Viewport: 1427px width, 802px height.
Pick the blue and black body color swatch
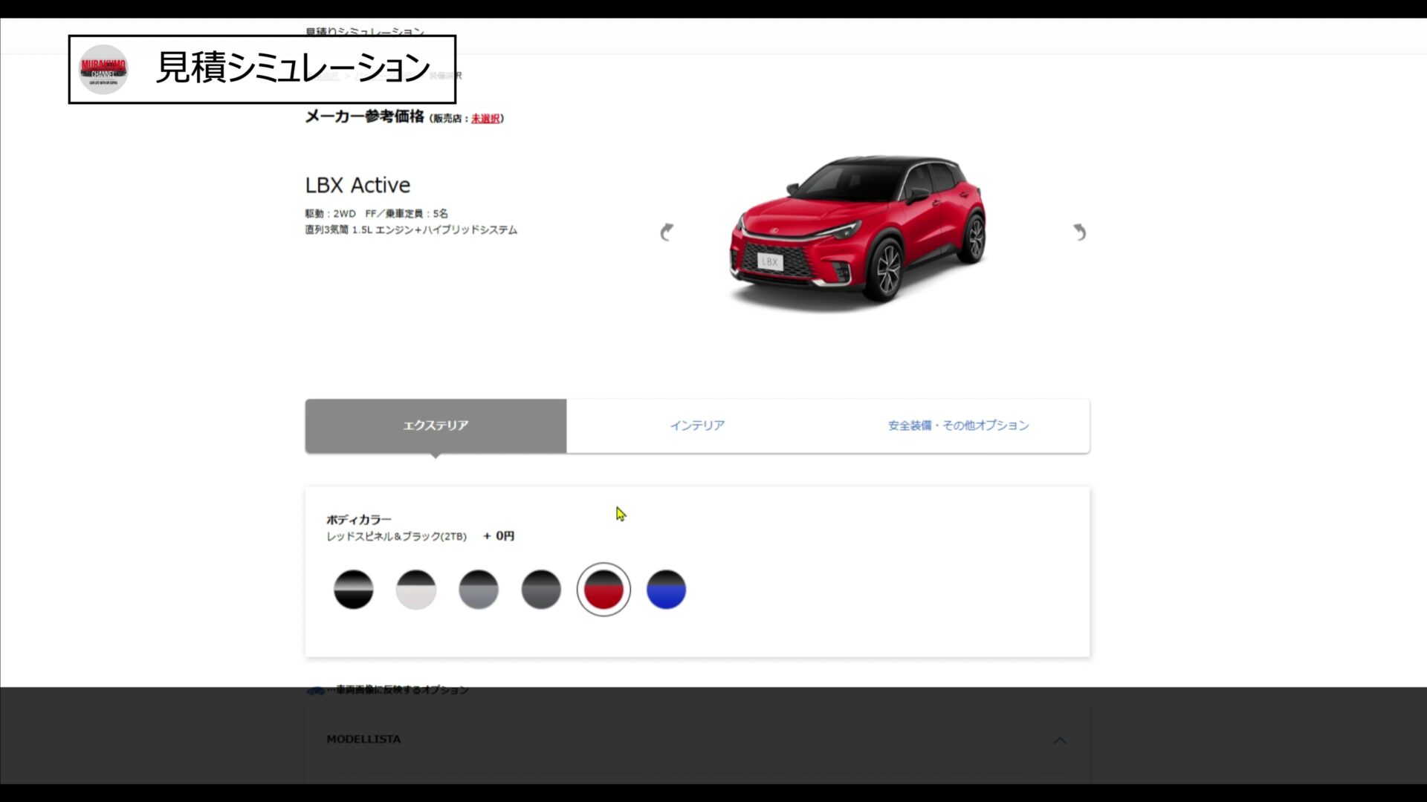pyautogui.click(x=666, y=590)
